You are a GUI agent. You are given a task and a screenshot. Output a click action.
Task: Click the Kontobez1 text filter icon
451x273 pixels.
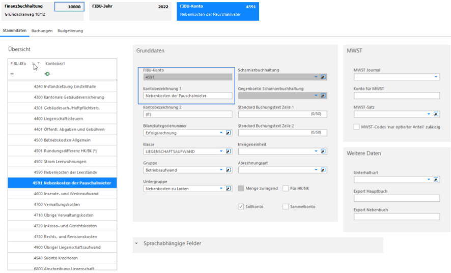[x=47, y=74]
